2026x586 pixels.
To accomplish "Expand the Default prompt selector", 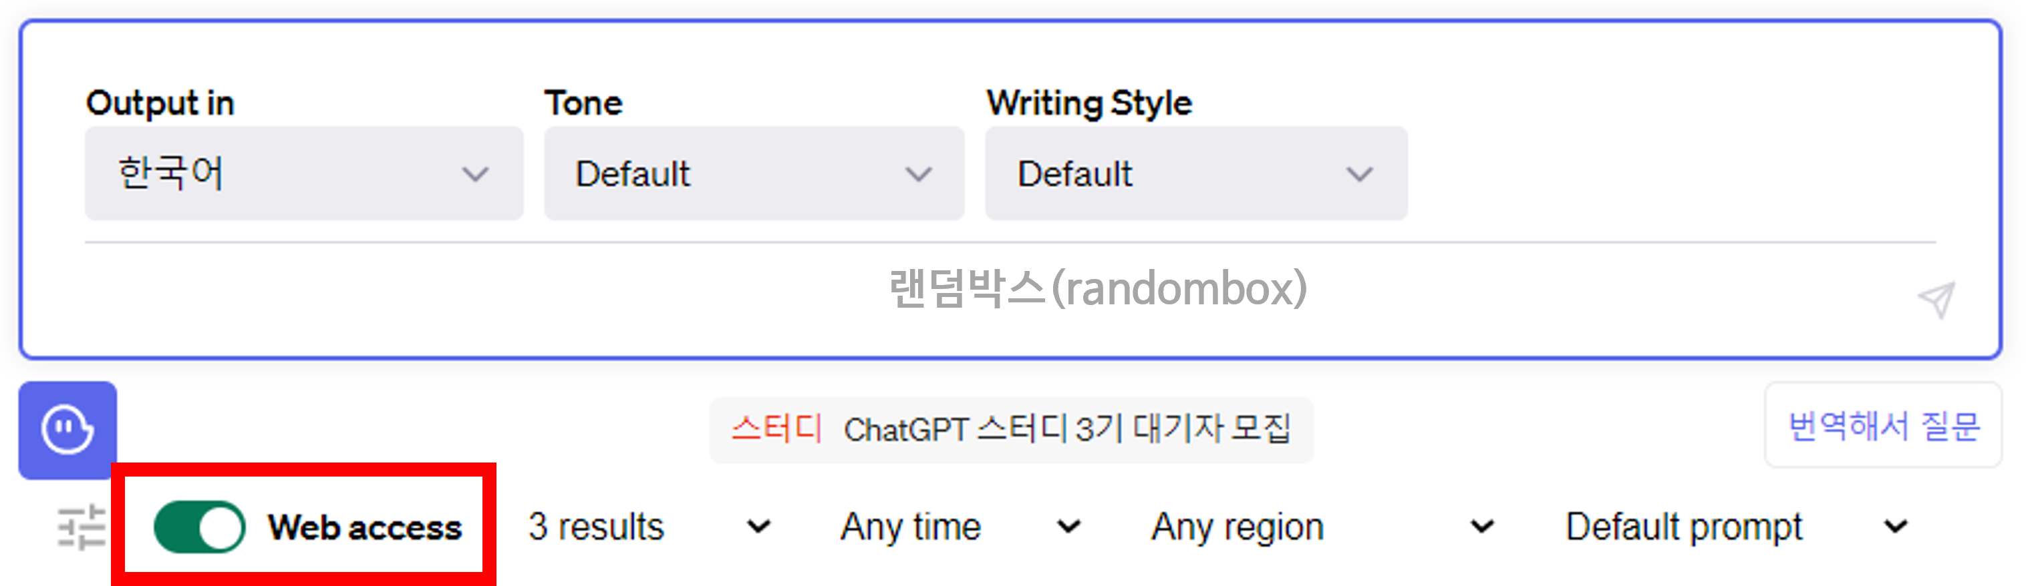I will [x=1684, y=527].
